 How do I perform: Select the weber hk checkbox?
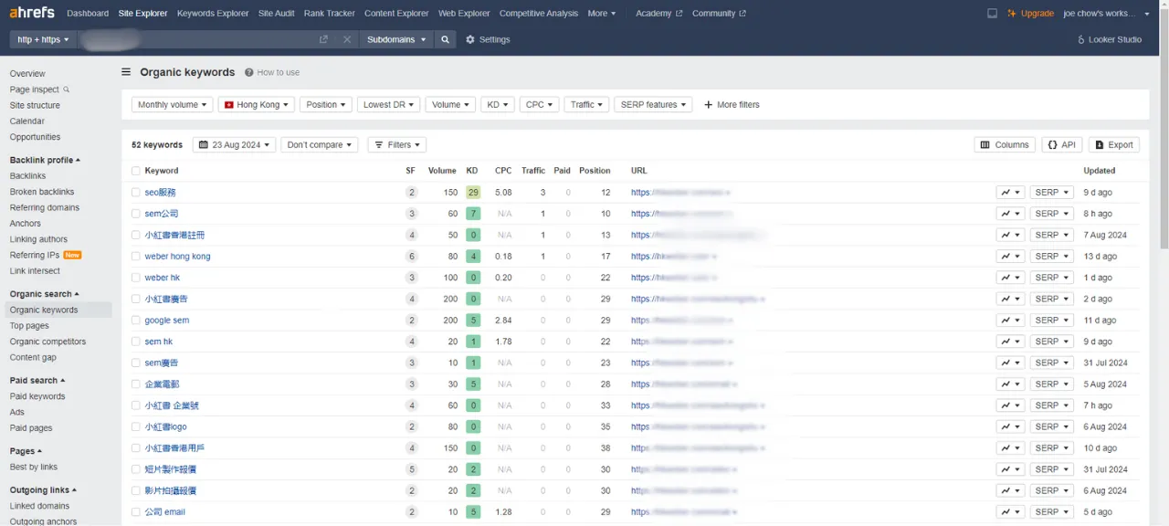[136, 278]
